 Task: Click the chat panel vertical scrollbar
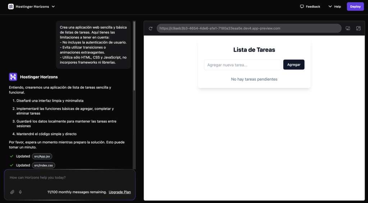[x=134, y=57]
